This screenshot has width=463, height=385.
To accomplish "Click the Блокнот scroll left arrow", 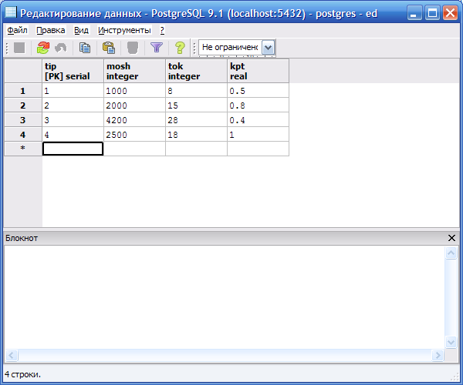I will (12, 355).
